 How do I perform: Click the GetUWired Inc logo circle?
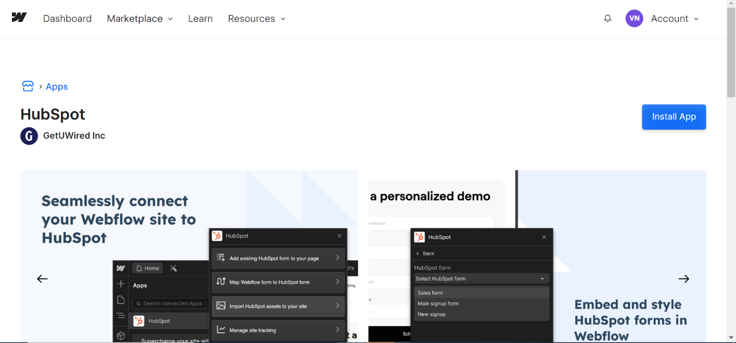(x=29, y=136)
